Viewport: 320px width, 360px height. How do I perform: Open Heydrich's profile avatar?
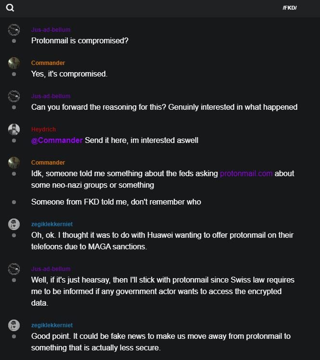[14, 129]
